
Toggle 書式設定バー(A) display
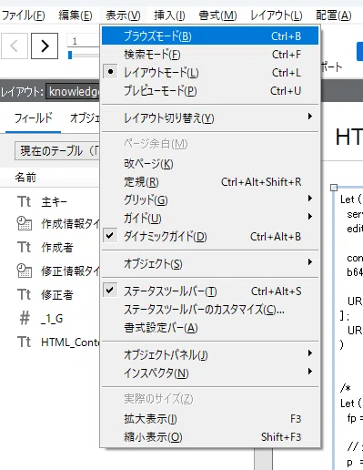tap(210, 328)
